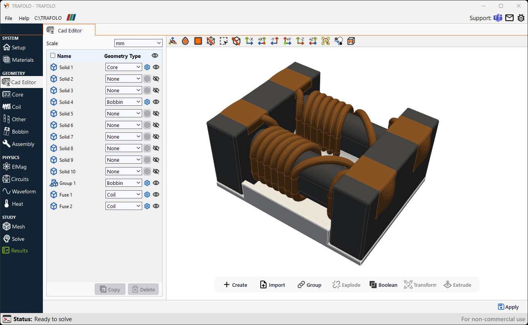This screenshot has height=325, width=528.
Task: Open the File menu
Action: click(8, 18)
